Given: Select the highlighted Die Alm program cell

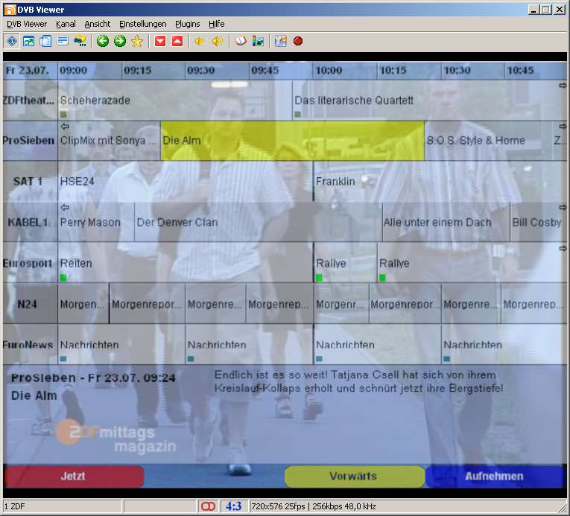Looking at the screenshot, I should point(292,141).
